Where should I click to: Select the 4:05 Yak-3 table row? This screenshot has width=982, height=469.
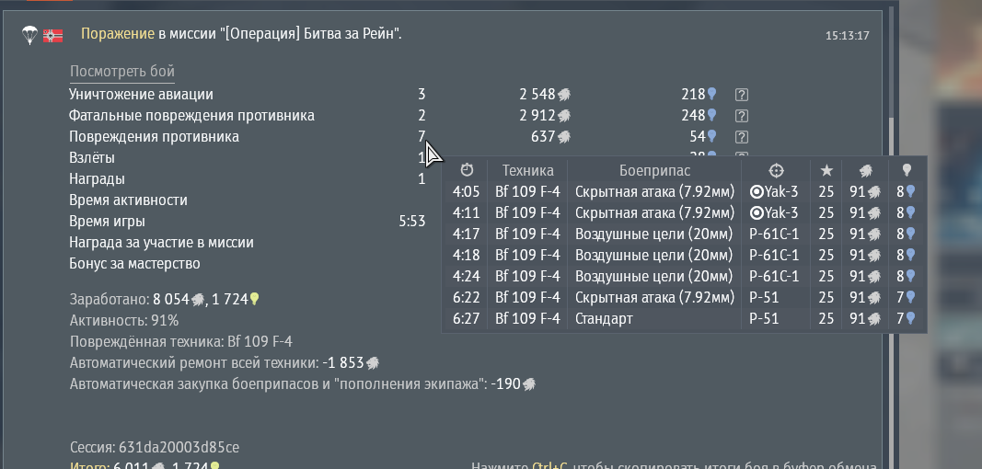tap(683, 191)
